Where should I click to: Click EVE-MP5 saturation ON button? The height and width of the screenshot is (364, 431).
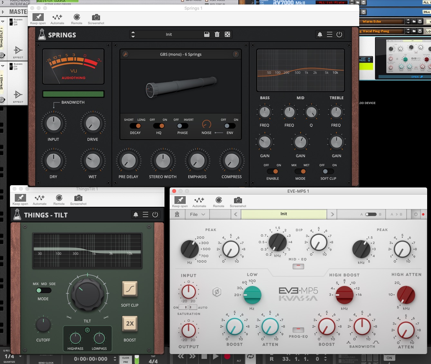tap(184, 307)
